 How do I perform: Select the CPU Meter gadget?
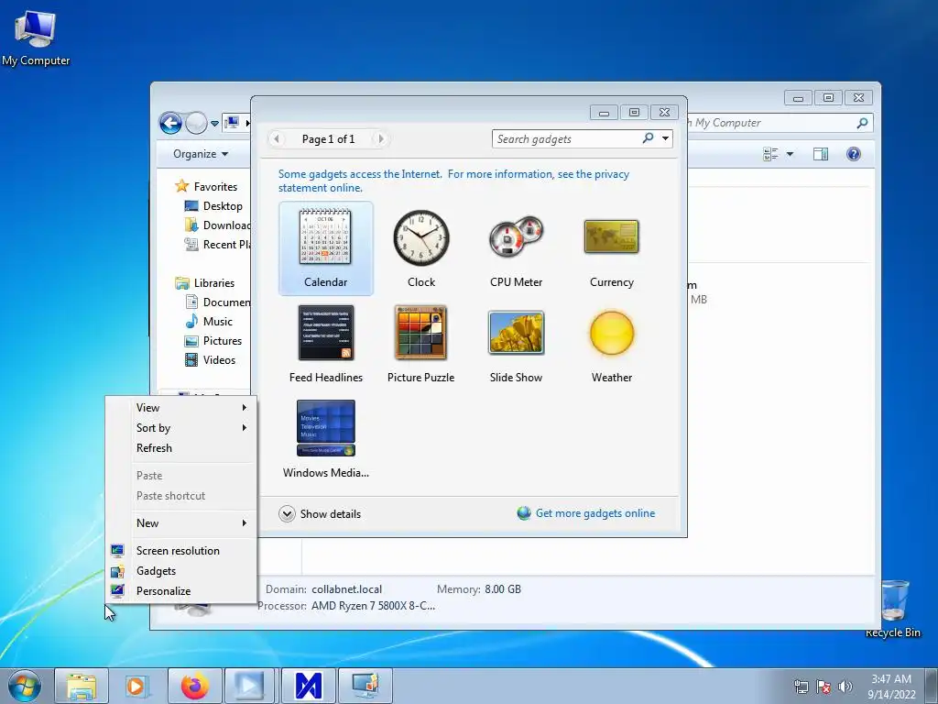[x=516, y=247]
